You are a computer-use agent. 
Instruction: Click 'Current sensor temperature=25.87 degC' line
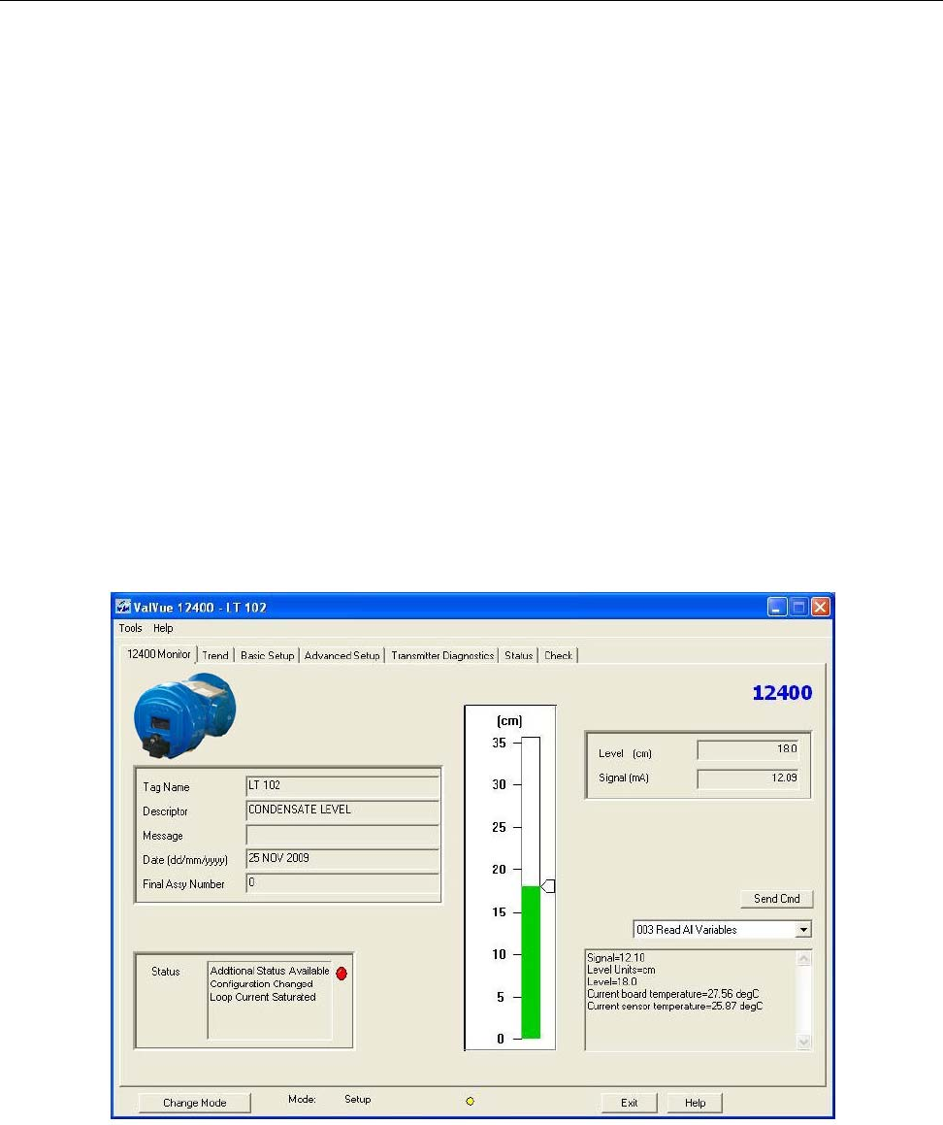[675, 1006]
